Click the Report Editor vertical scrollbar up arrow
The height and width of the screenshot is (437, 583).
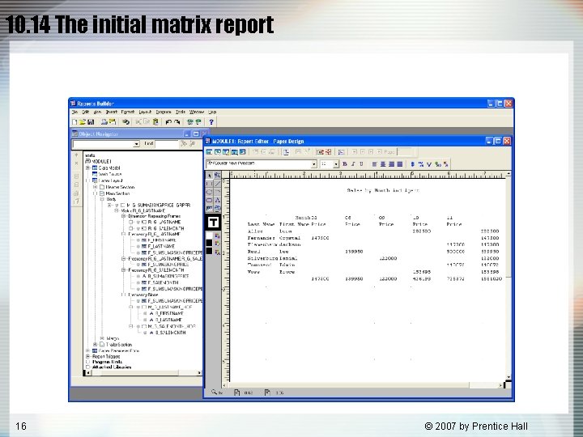pos(509,174)
